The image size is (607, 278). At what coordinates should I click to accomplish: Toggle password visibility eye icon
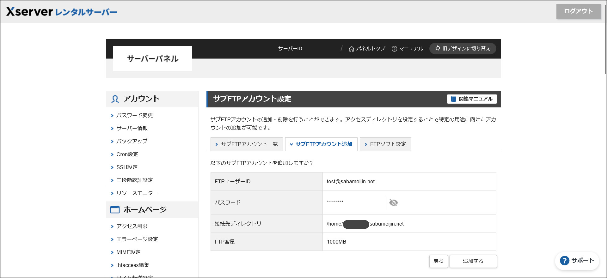coord(393,202)
